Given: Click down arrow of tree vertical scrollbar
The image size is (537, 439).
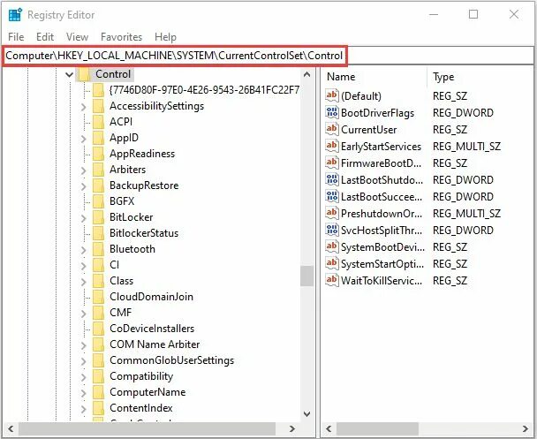Looking at the screenshot, I should [x=306, y=414].
